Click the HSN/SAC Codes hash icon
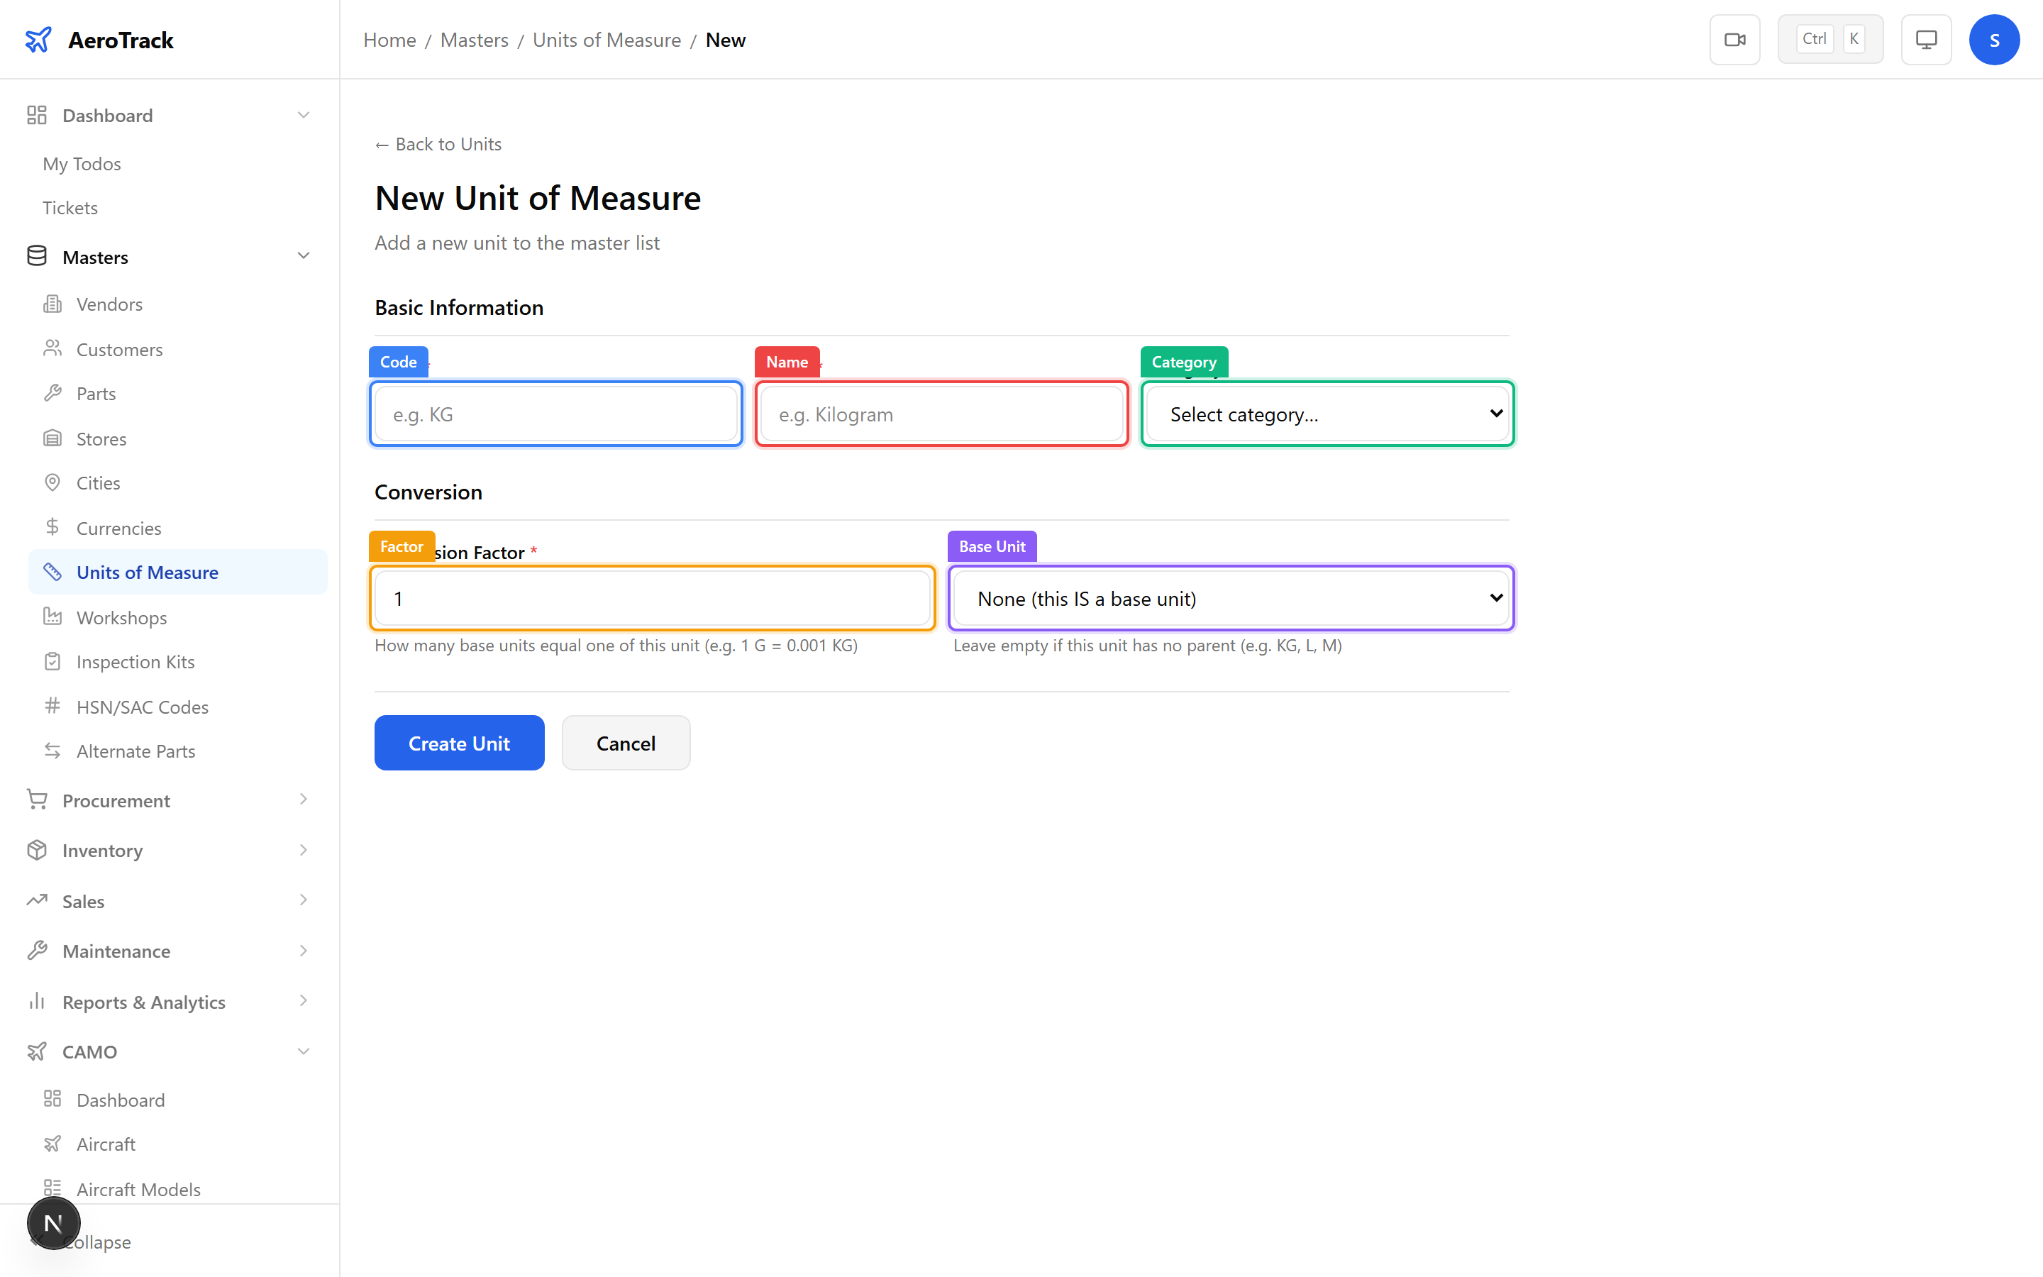 pos(52,706)
